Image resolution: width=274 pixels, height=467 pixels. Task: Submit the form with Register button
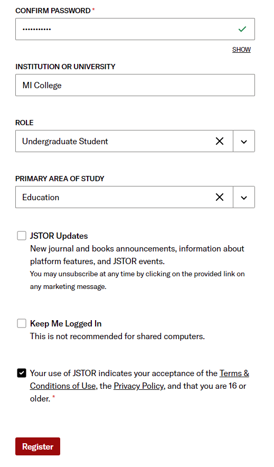38,446
